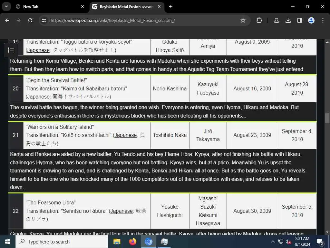
Task: Open the Extensions puzzle icon
Action: pos(259,20)
